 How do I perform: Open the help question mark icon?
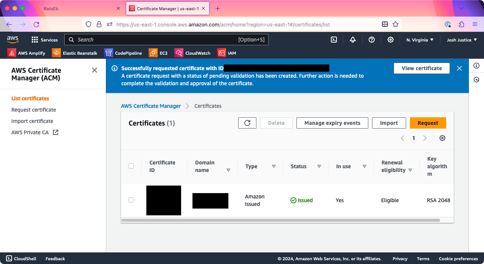pos(372,40)
